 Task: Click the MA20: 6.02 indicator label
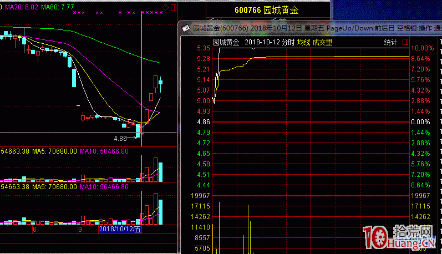point(22,7)
